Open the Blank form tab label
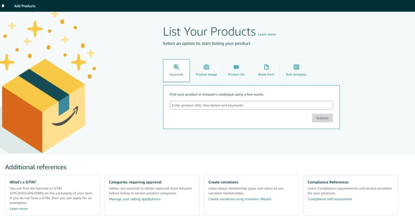Viewport: 415px width, 224px height. [x=266, y=74]
